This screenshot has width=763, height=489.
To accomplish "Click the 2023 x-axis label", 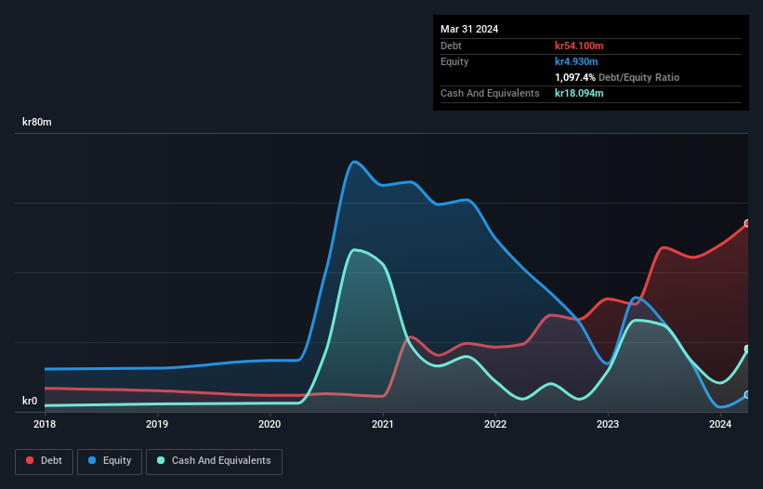I will (x=608, y=424).
